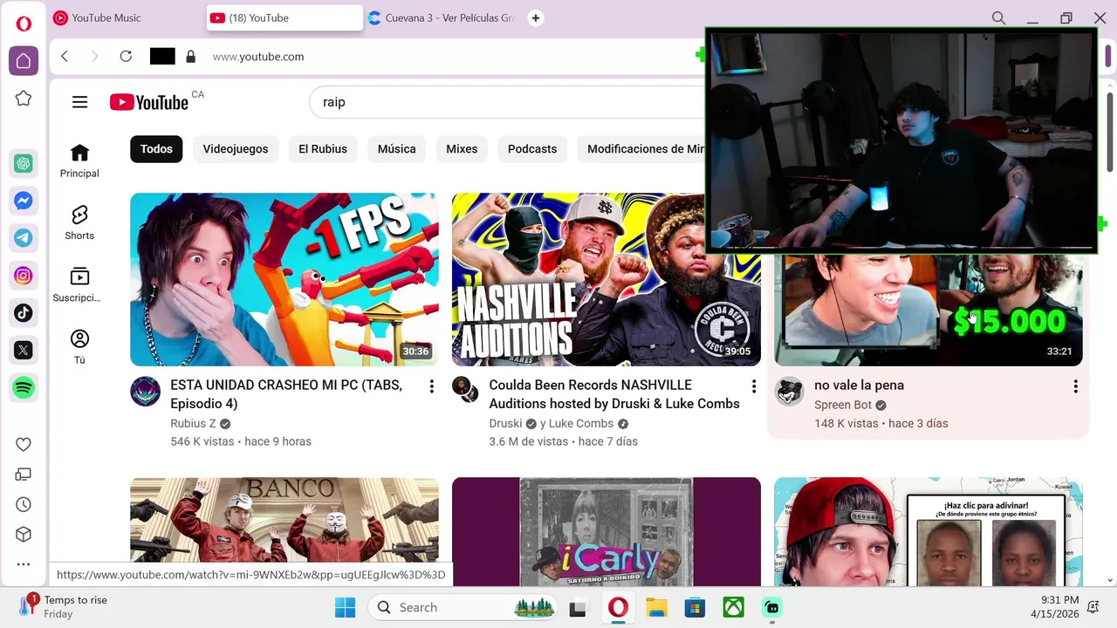Select the El Rubius filter chip
1117x628 pixels.
[323, 149]
